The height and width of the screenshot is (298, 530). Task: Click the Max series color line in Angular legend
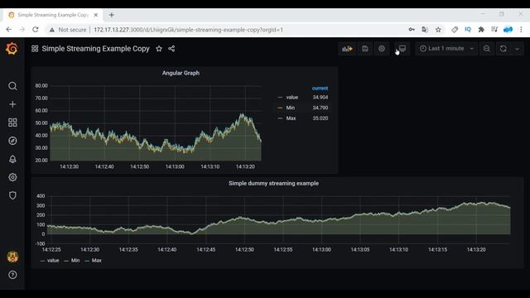pyautogui.click(x=280, y=118)
